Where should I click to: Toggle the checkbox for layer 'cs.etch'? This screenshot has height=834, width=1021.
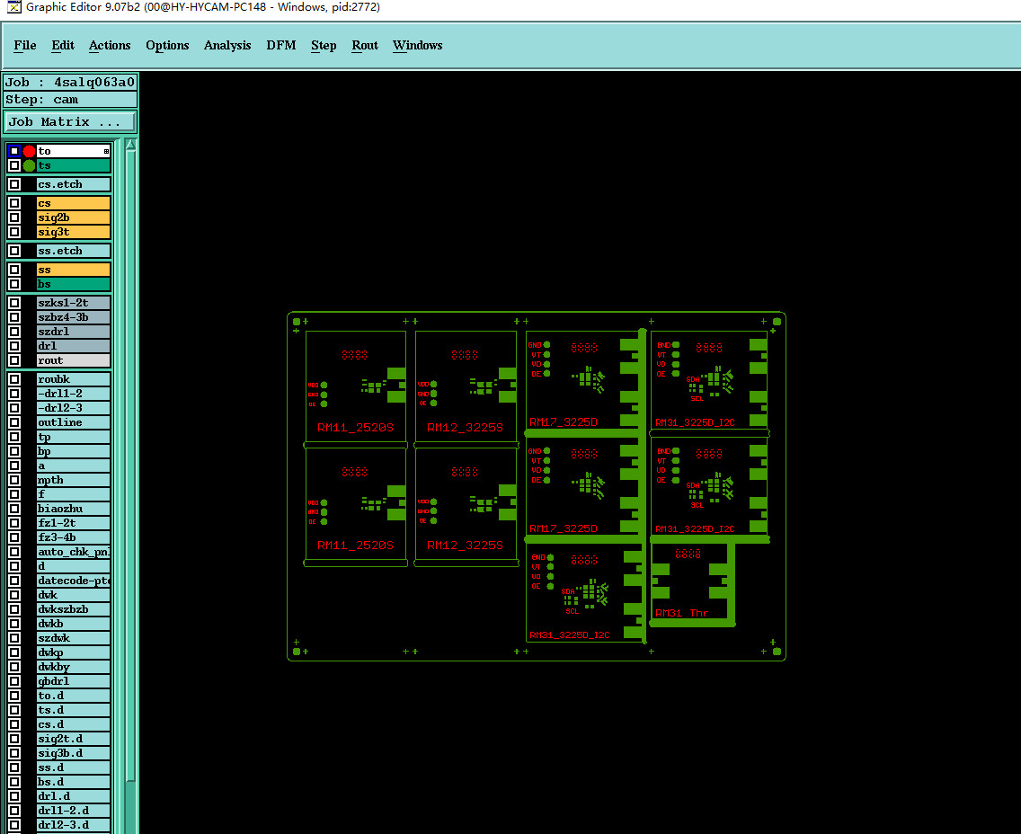point(14,184)
